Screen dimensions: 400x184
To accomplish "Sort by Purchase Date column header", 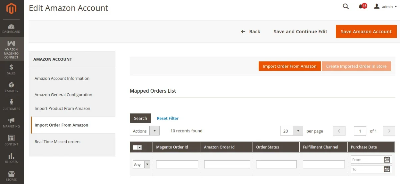I will click(371, 147).
